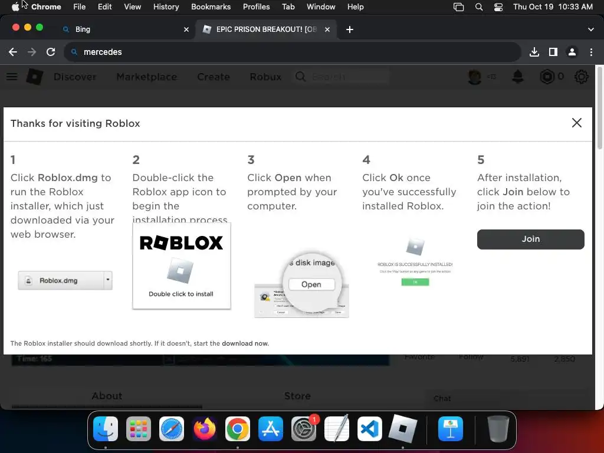Click the Roblox.dmg download illustration

[65, 280]
